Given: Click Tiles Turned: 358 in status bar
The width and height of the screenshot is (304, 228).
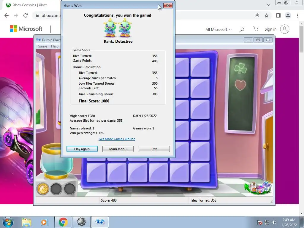Looking at the screenshot, I should [203, 200].
